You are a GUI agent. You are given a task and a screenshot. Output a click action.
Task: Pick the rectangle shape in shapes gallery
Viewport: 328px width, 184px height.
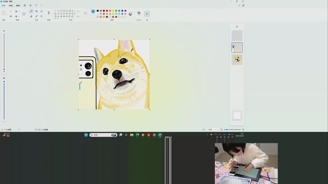tap(64, 11)
